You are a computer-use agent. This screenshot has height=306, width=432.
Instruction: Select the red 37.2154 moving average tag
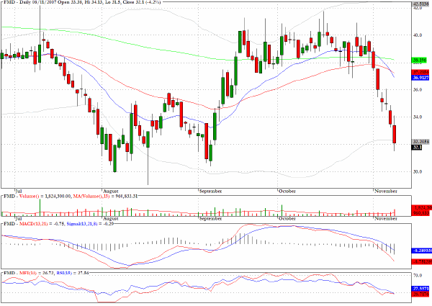(420, 72)
